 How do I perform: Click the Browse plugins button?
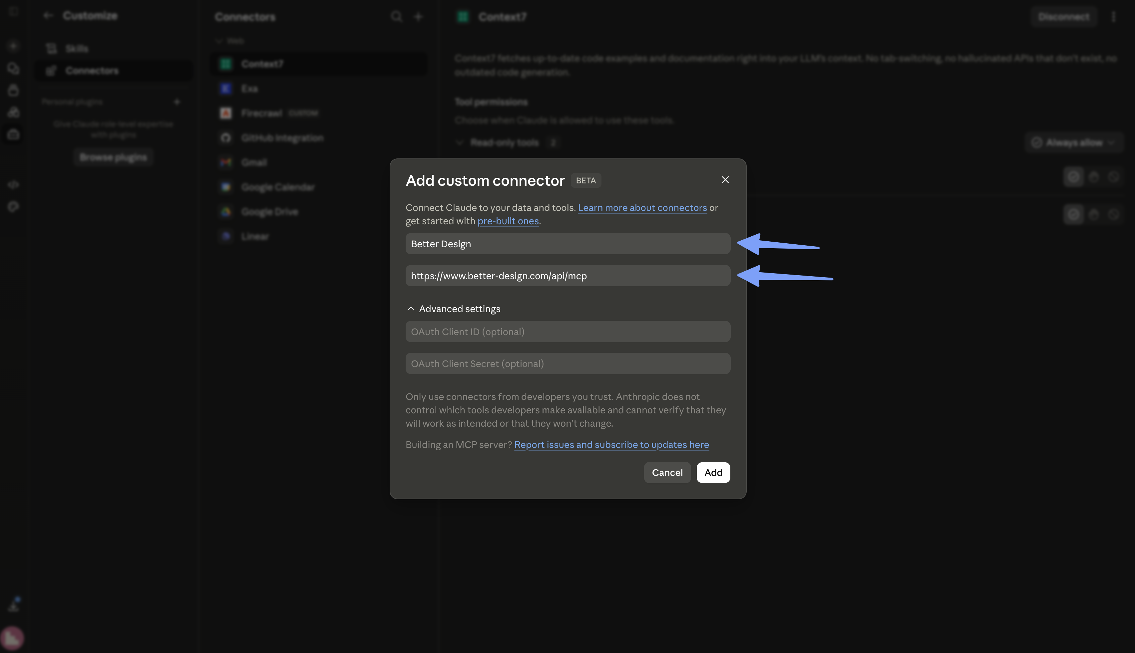point(113,157)
